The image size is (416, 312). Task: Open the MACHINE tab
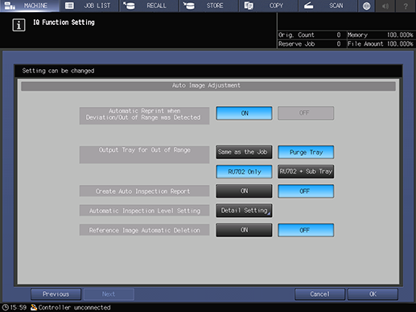30,6
